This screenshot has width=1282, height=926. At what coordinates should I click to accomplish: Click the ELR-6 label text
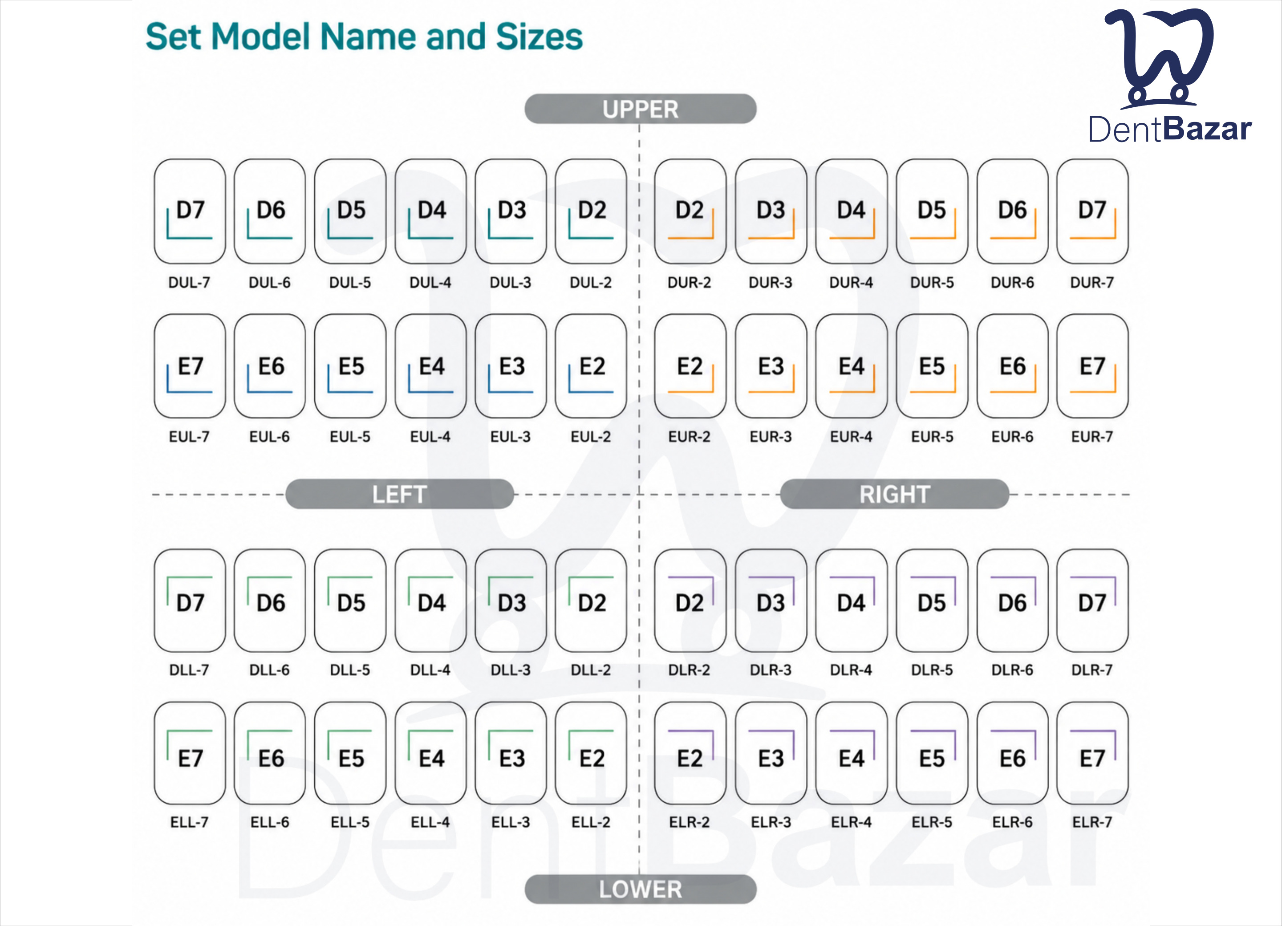click(x=1012, y=822)
